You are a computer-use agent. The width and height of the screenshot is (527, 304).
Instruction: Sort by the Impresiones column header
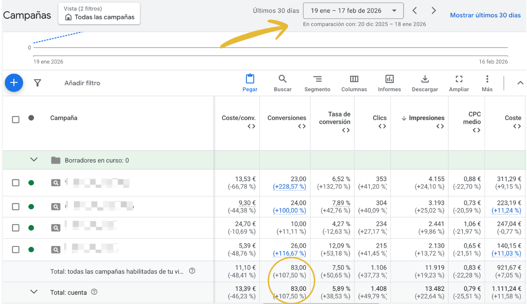click(x=426, y=118)
